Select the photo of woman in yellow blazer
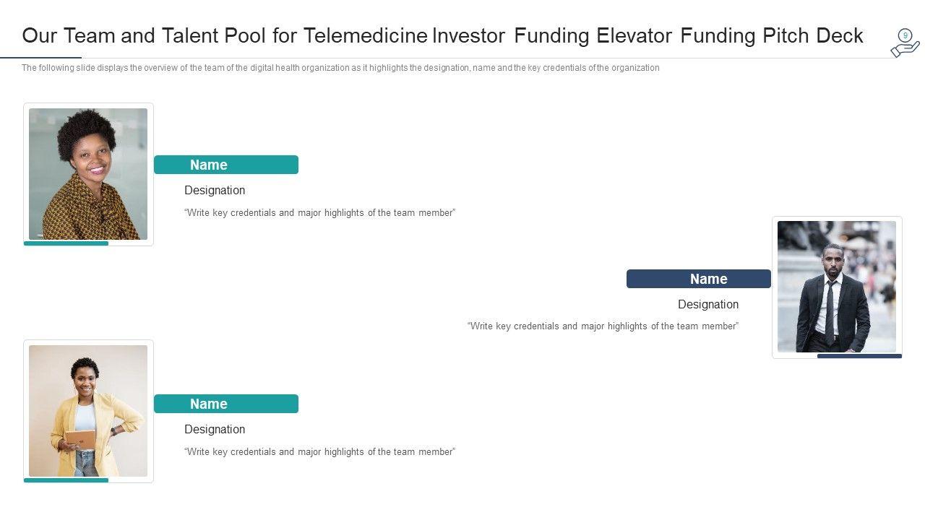 [x=88, y=410]
